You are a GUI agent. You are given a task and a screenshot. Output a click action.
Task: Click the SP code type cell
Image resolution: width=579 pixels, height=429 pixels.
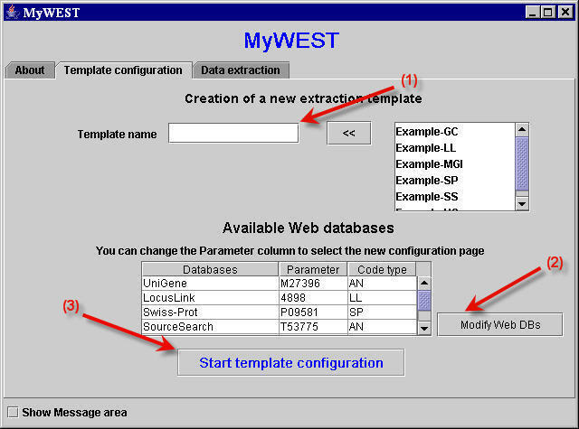click(382, 312)
